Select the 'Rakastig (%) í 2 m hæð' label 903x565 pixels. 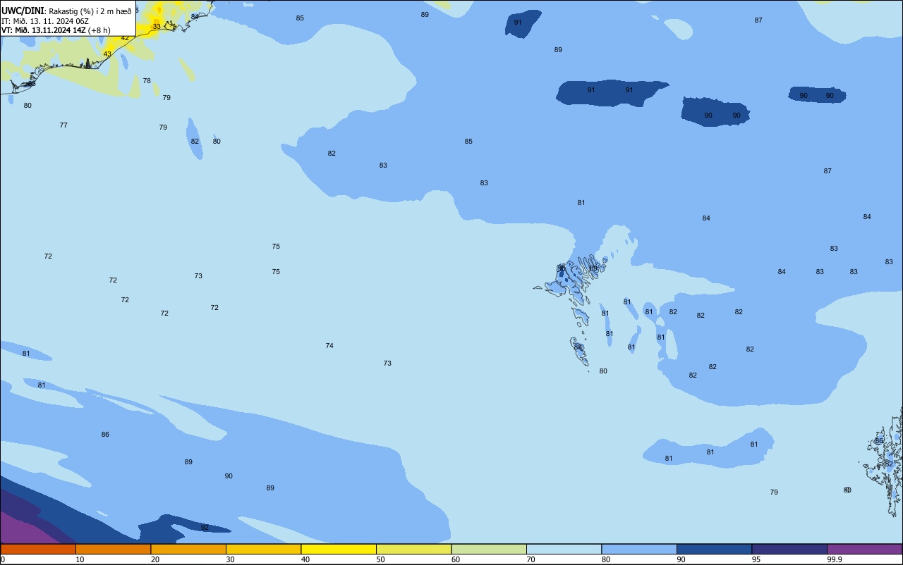pyautogui.click(x=90, y=11)
